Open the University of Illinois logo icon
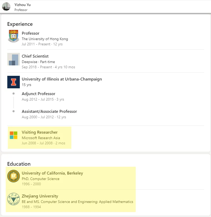This screenshot has width=211, height=217. [14, 82]
